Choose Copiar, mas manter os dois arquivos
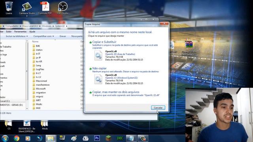This screenshot has height=142, width=253. (116, 92)
